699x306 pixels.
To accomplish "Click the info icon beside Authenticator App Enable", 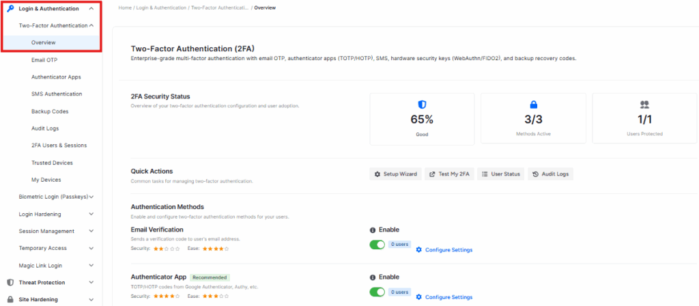I will coord(373,277).
